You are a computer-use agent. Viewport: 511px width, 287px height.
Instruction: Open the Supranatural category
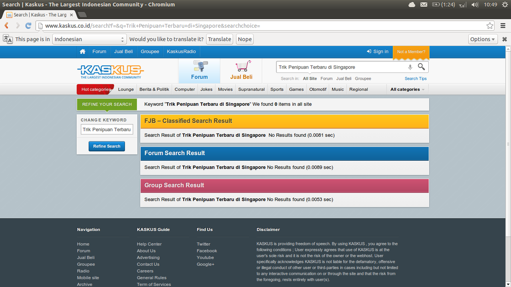tap(252, 89)
